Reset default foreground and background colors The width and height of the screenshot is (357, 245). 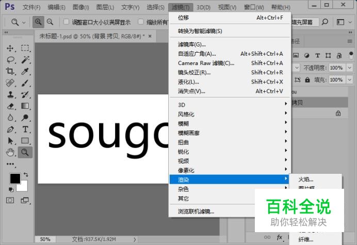click(11, 189)
